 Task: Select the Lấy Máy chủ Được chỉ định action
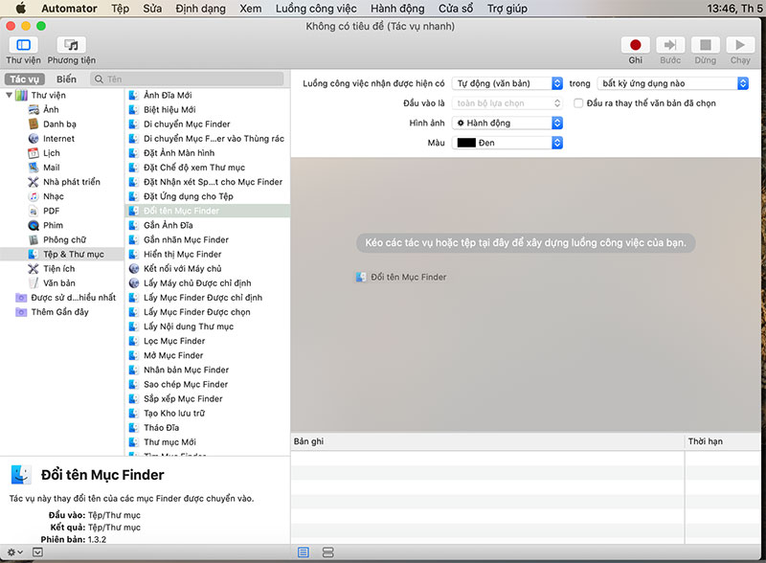click(208, 283)
